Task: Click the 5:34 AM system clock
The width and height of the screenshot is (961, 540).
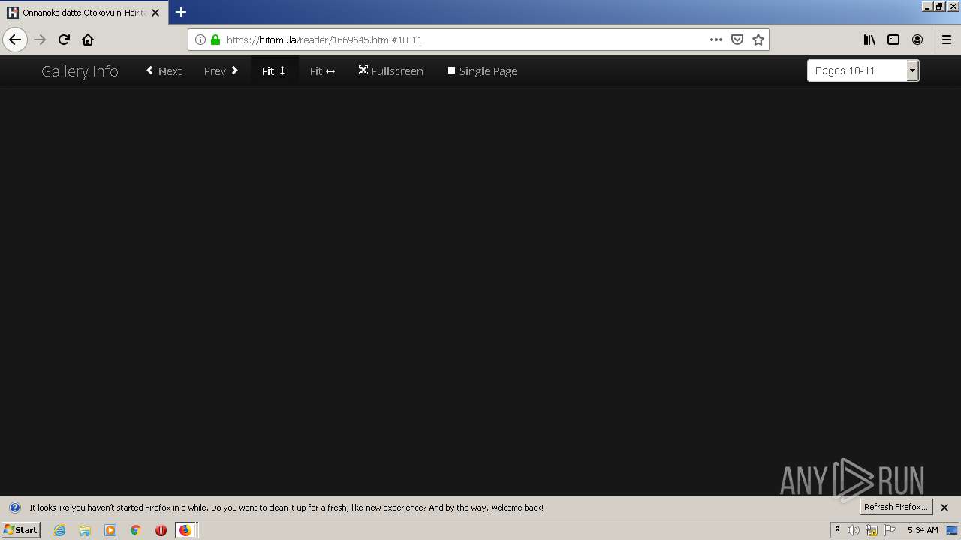Action: pyautogui.click(x=923, y=530)
